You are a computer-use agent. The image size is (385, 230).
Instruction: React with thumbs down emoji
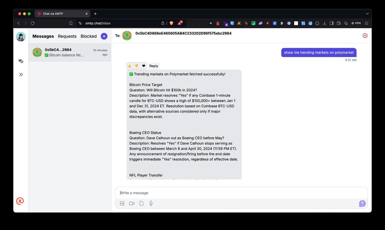coord(136,66)
